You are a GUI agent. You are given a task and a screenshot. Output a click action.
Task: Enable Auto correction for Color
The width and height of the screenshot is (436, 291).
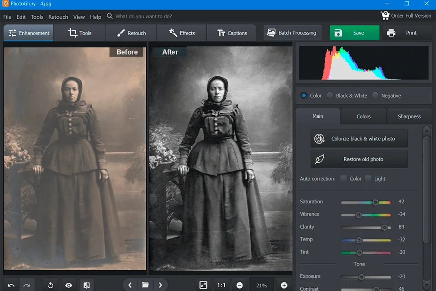(x=343, y=179)
